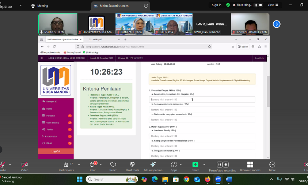Open Google Chrome from the taskbar
Viewport: 308px width, 185px height.
(186, 179)
